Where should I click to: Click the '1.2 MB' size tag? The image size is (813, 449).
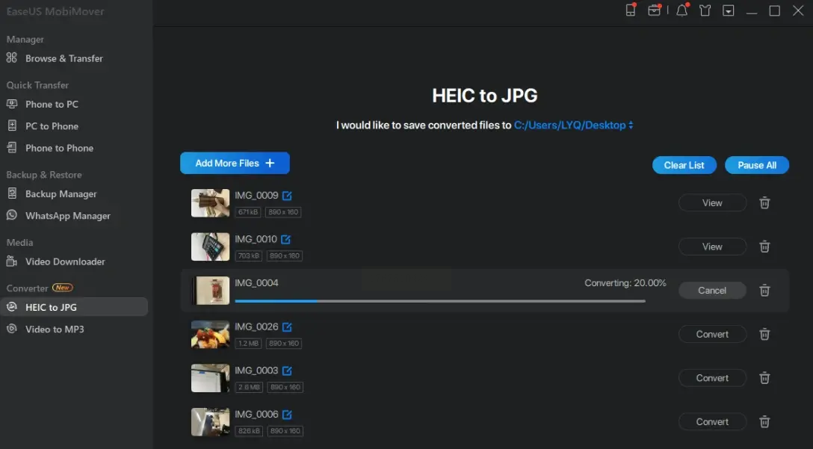pyautogui.click(x=249, y=343)
